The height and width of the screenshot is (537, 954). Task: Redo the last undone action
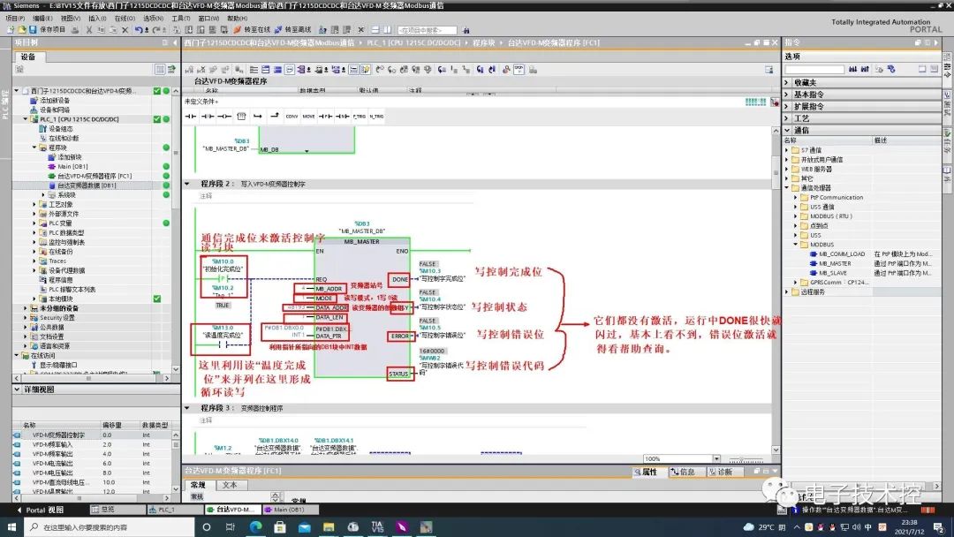[x=157, y=29]
